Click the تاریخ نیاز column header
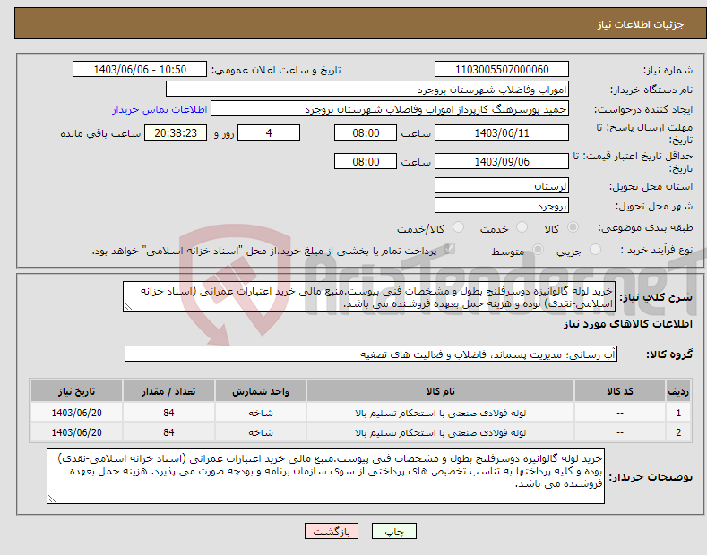This screenshot has height=555, width=707. pos(77,391)
